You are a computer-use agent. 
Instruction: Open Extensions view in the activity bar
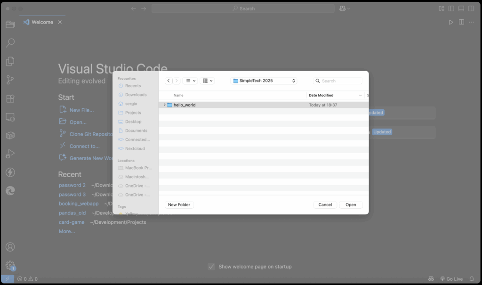click(x=10, y=98)
